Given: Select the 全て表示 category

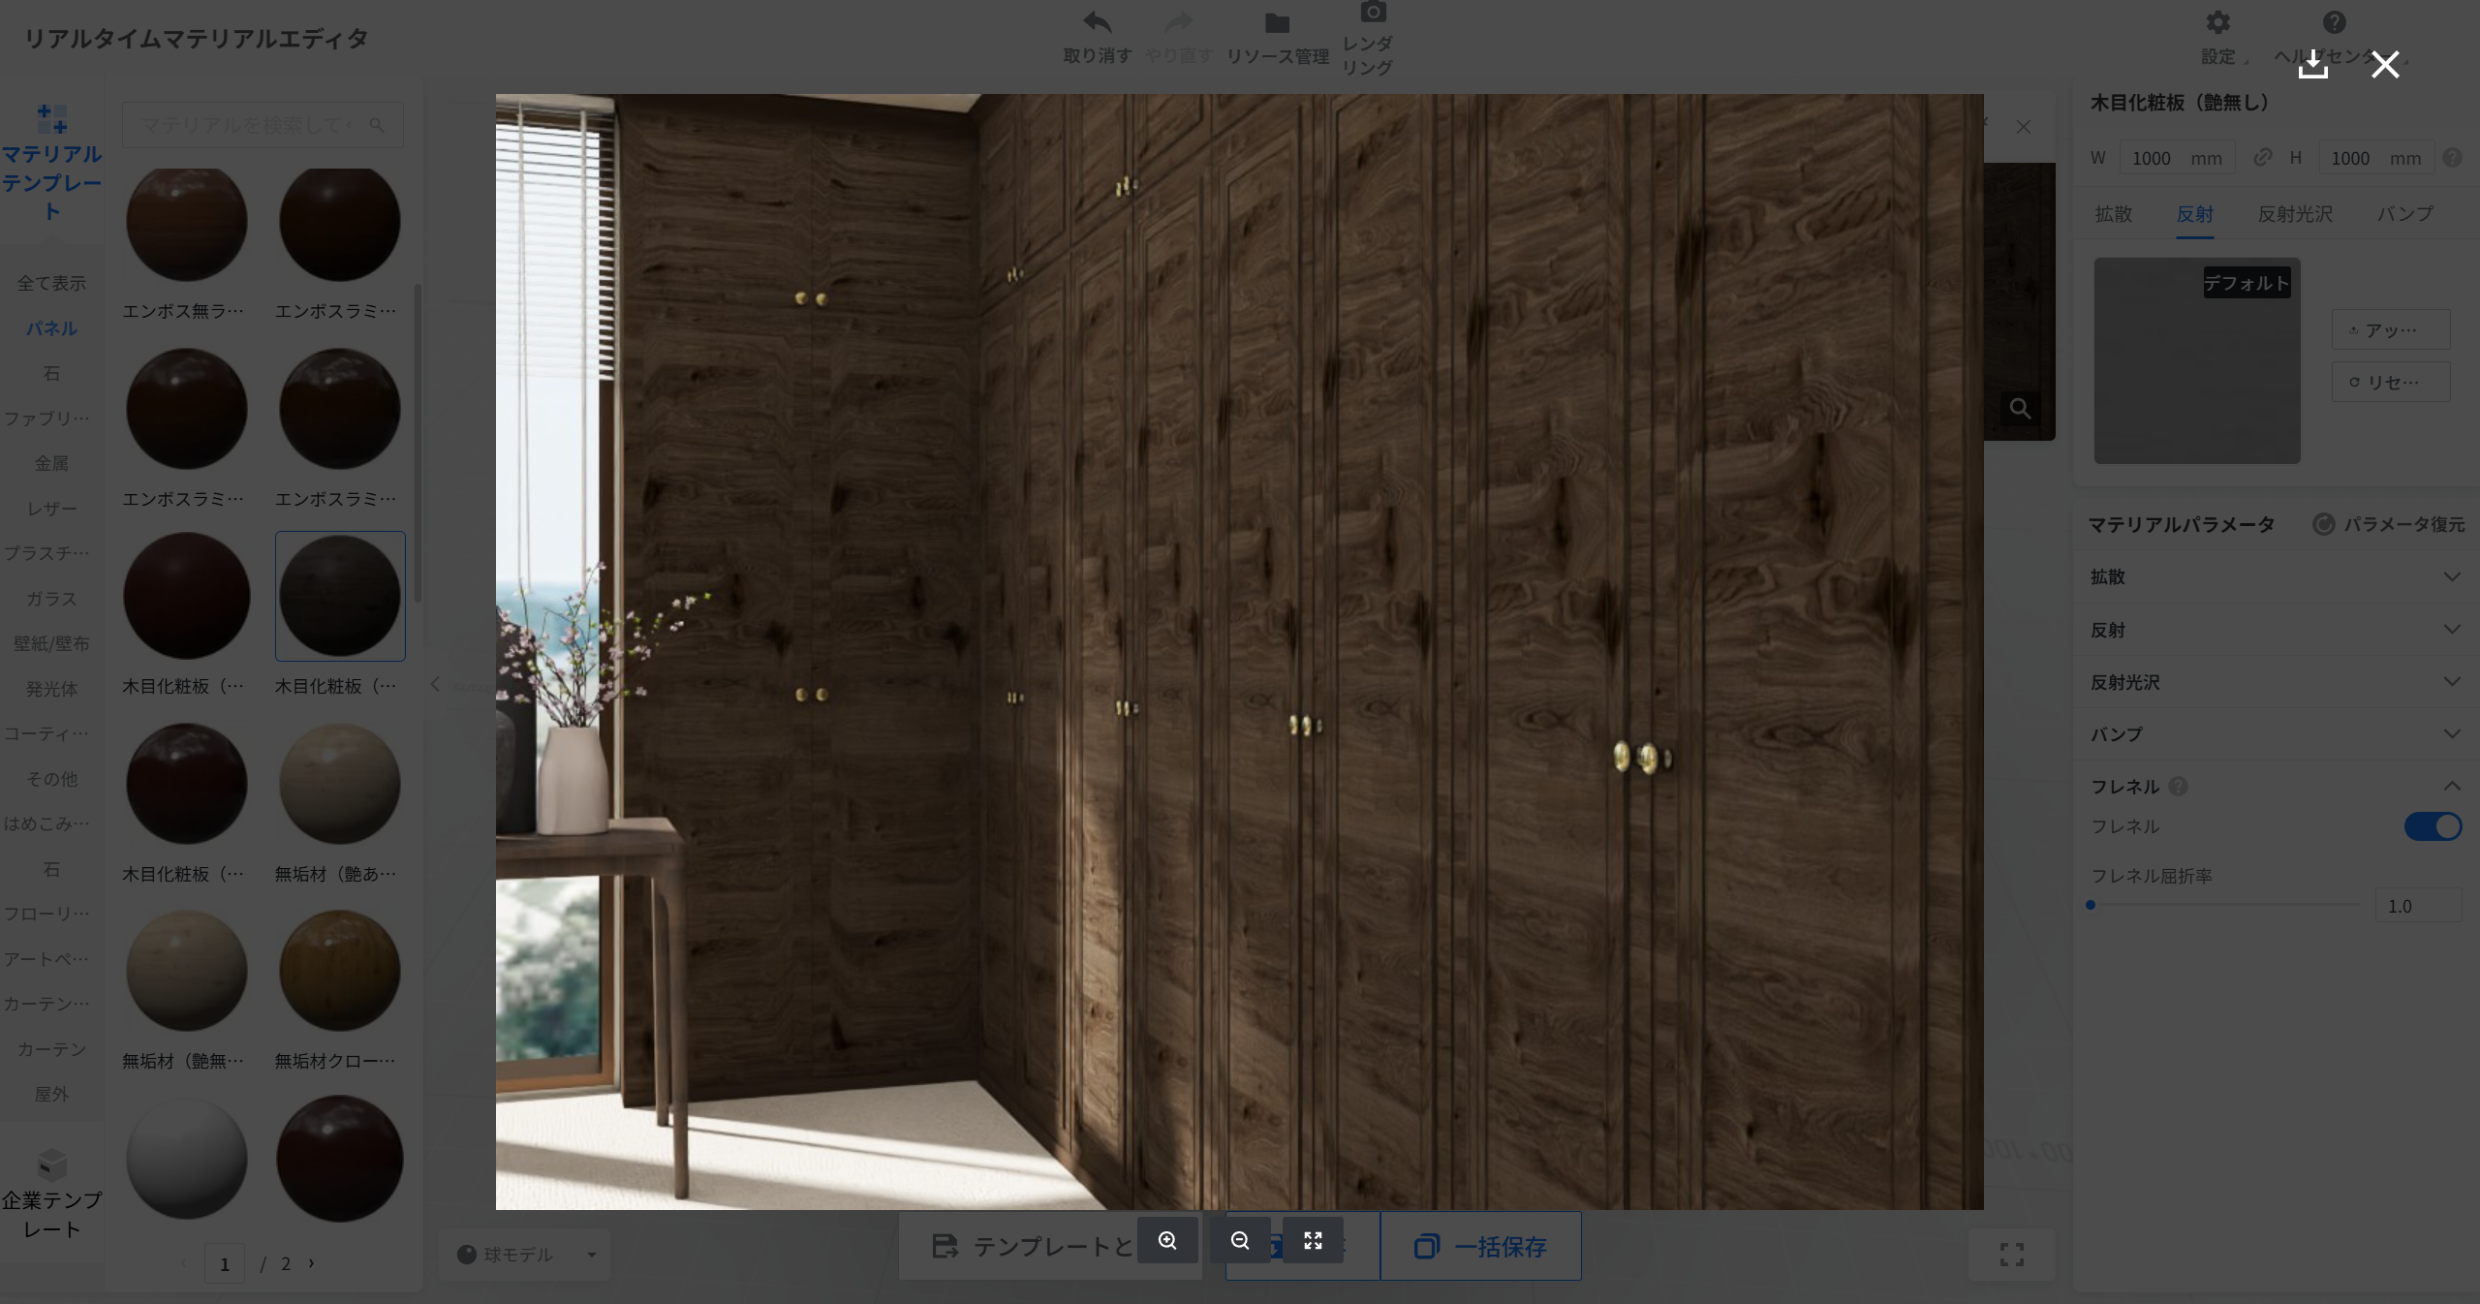Looking at the screenshot, I should pyautogui.click(x=51, y=283).
